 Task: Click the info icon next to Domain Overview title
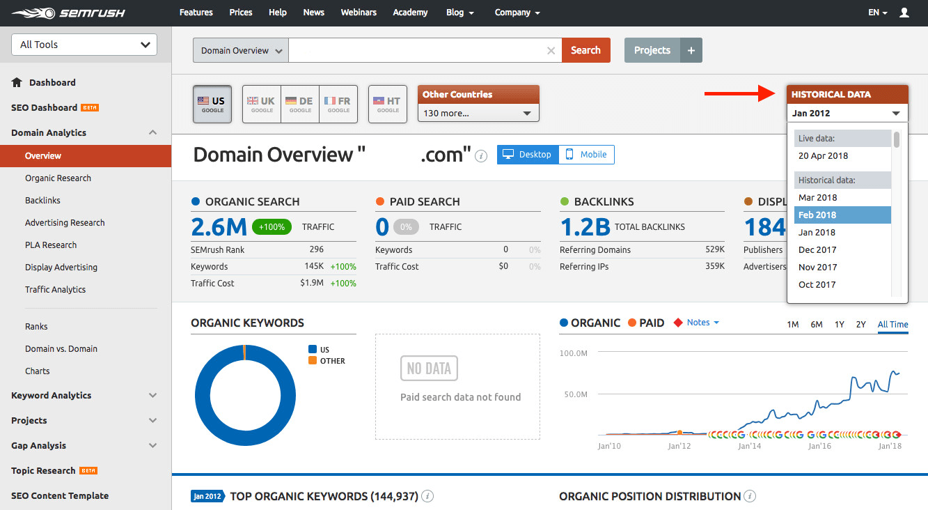pos(481,156)
